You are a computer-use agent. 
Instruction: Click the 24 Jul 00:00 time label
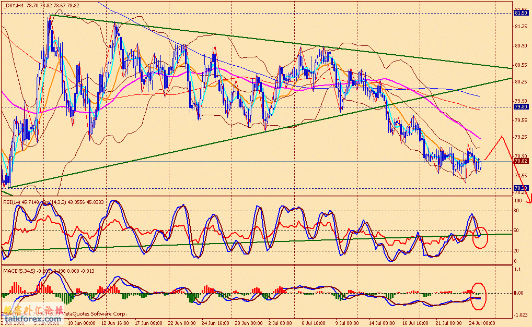click(x=483, y=323)
